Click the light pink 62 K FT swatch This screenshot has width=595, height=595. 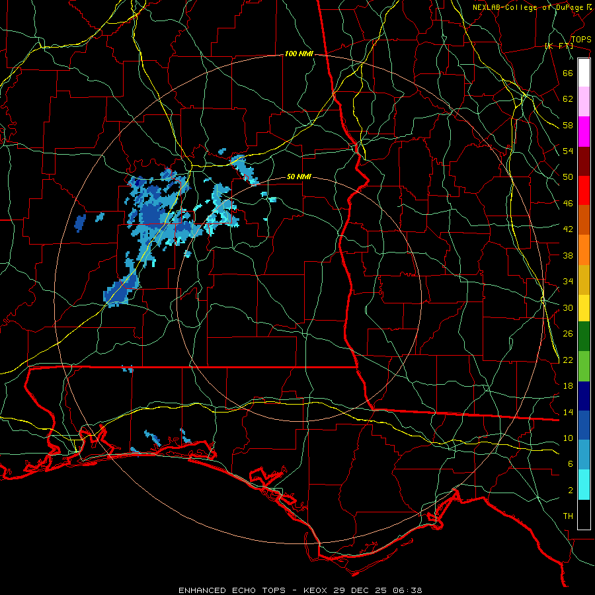coord(584,101)
